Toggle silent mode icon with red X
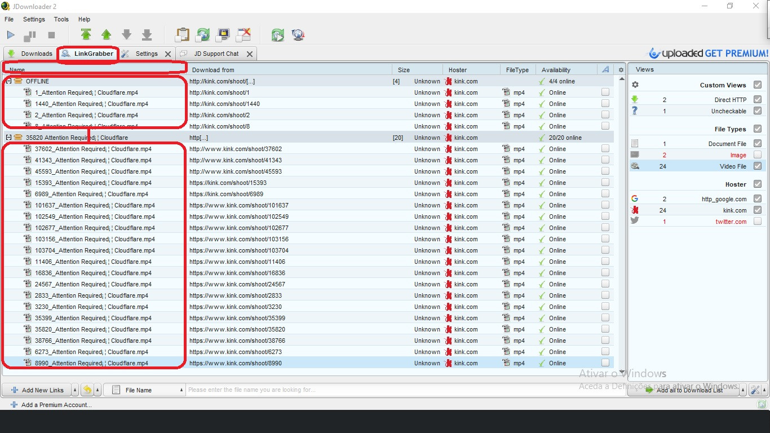Viewport: 770px width, 433px height. 244,35
